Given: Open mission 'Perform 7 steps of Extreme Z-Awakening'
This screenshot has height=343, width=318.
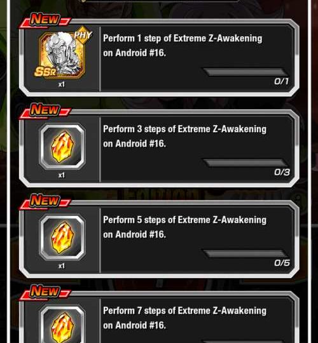Looking at the screenshot, I should click(159, 317).
